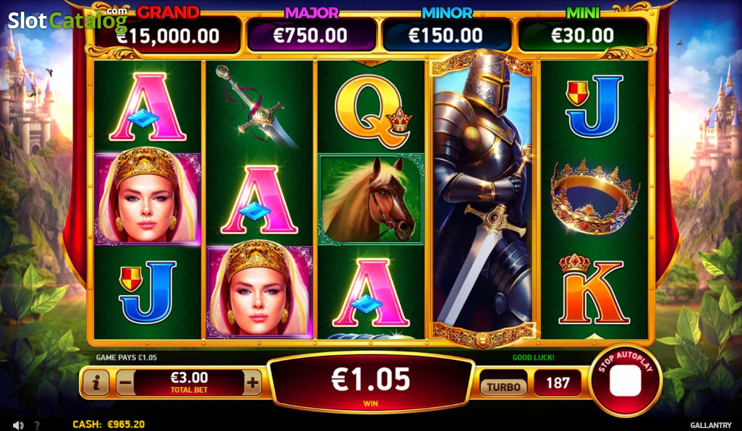Viewport: 742px width, 431px height.
Task: Click the 187 autoplay spins counter
Action: point(558,383)
